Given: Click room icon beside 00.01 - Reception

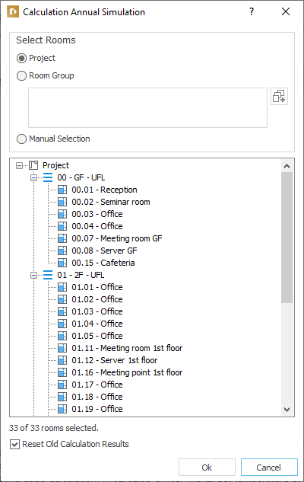Looking at the screenshot, I should [x=62, y=190].
